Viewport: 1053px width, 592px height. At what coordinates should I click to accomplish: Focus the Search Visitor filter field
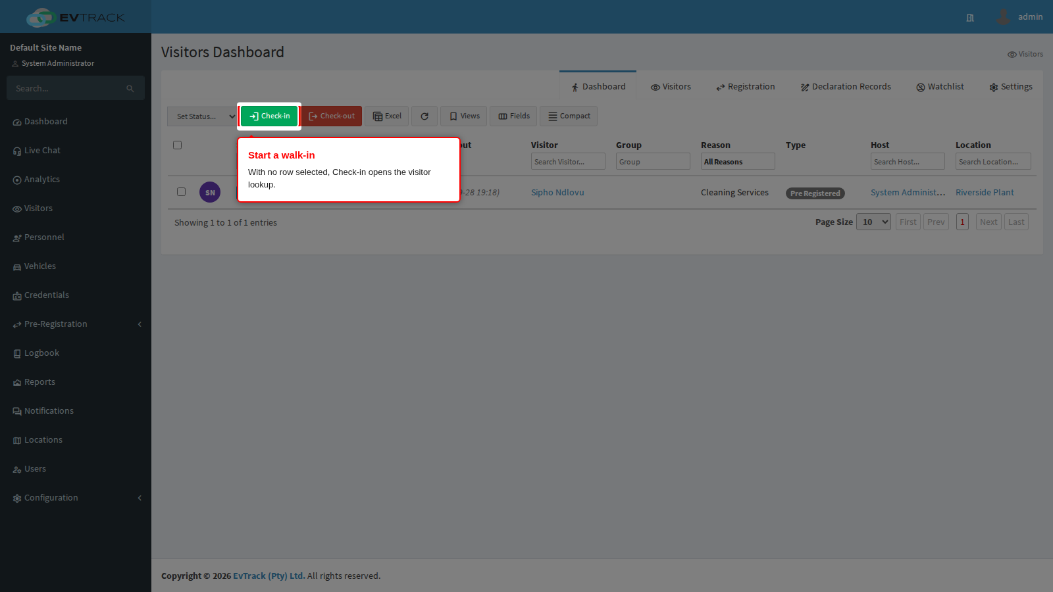(x=568, y=162)
